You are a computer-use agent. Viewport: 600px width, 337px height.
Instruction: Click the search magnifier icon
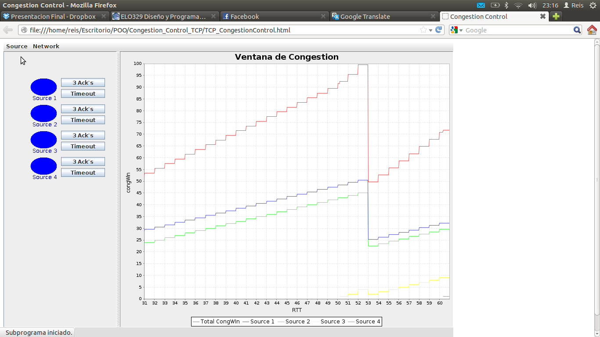(x=578, y=30)
